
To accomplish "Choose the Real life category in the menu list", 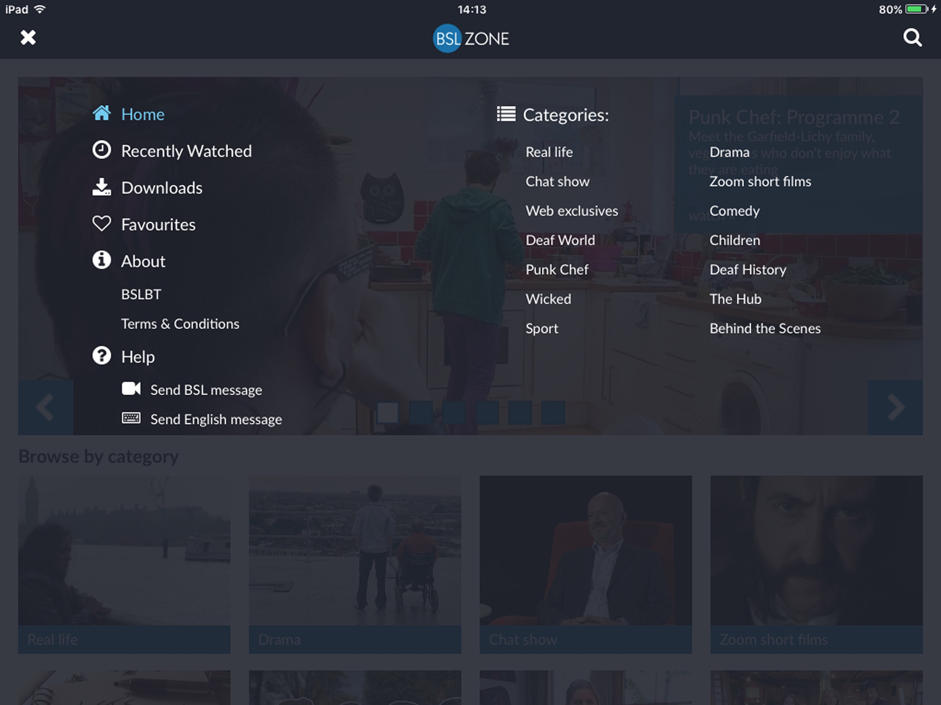I will [549, 152].
